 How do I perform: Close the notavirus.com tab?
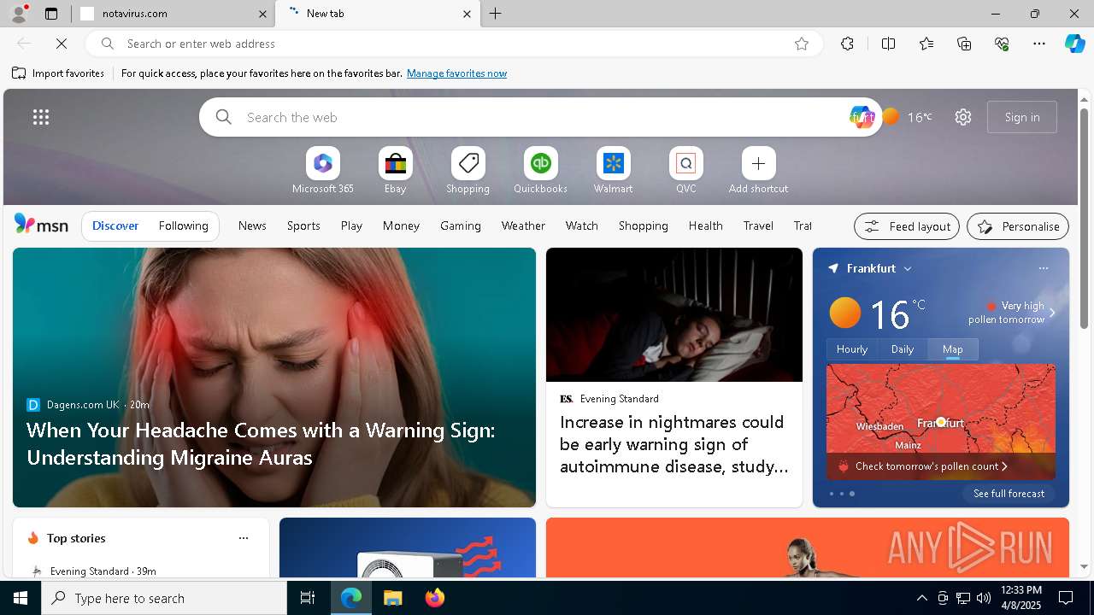pos(263,14)
